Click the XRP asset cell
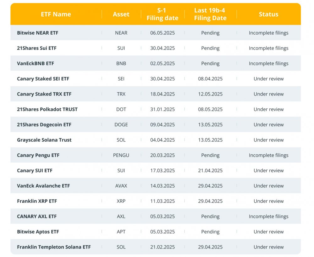The image size is (314, 257). click(x=121, y=201)
